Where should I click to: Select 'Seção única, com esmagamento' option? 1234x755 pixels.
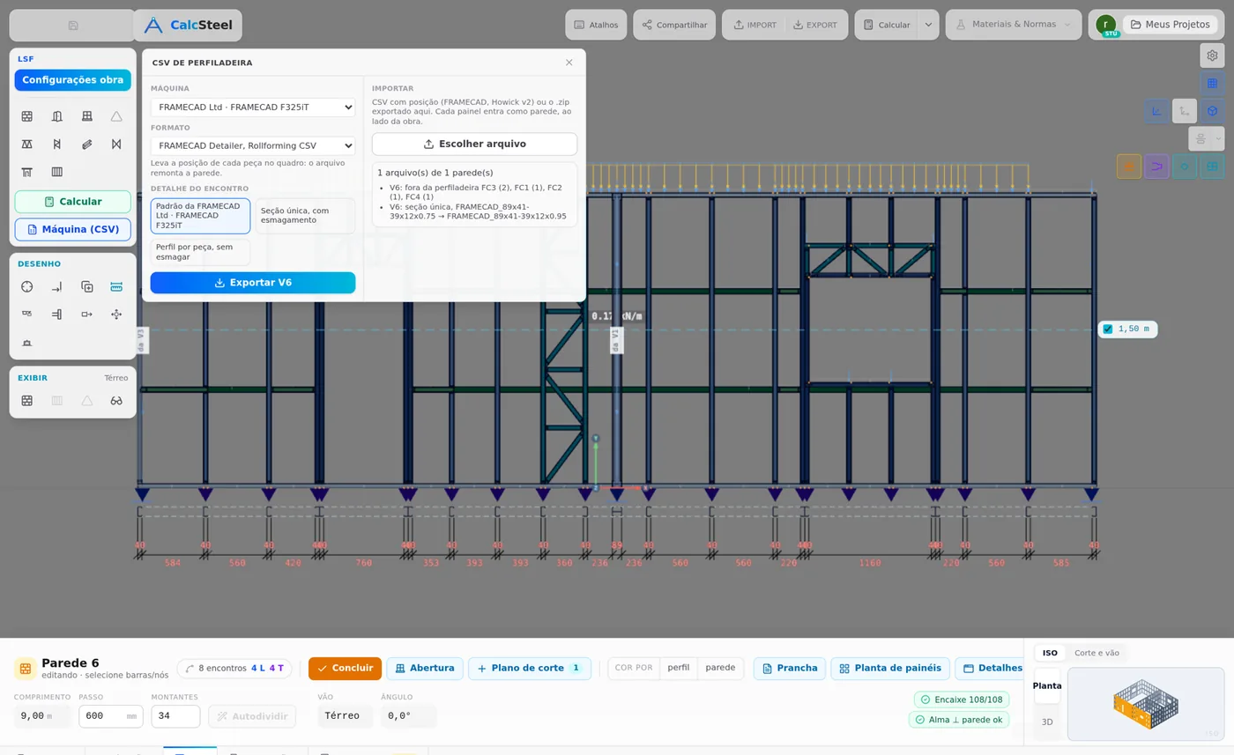pyautogui.click(x=305, y=216)
